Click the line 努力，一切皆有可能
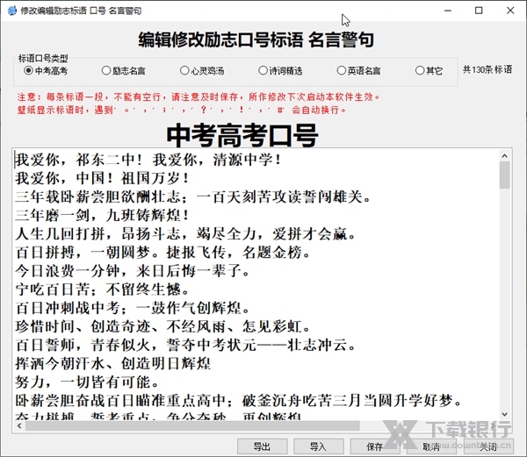Viewport: 527px width, 457px height. (87, 382)
